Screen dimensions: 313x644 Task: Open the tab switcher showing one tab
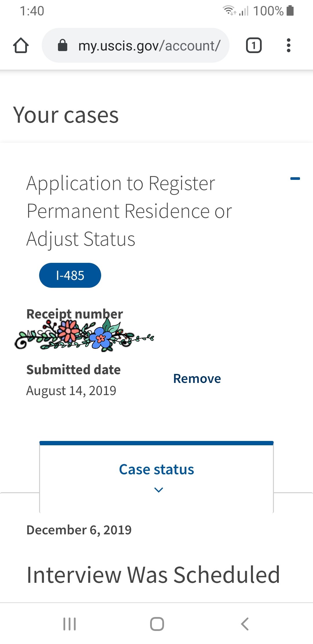point(254,46)
